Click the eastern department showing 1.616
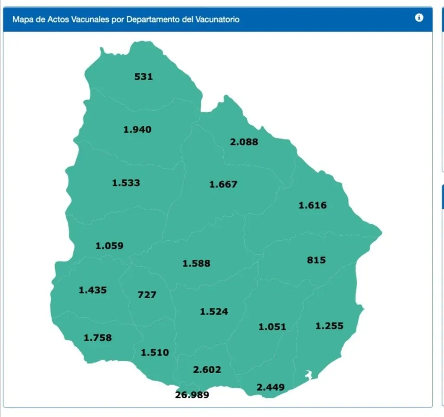The width and height of the screenshot is (444, 417). [313, 205]
